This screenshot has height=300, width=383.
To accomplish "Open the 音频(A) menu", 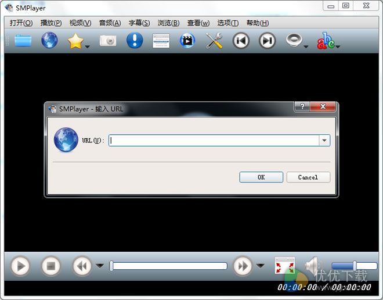I will 110,23.
